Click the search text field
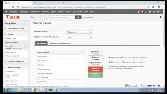Viewport: 167px width, 94px height. coord(61,17)
